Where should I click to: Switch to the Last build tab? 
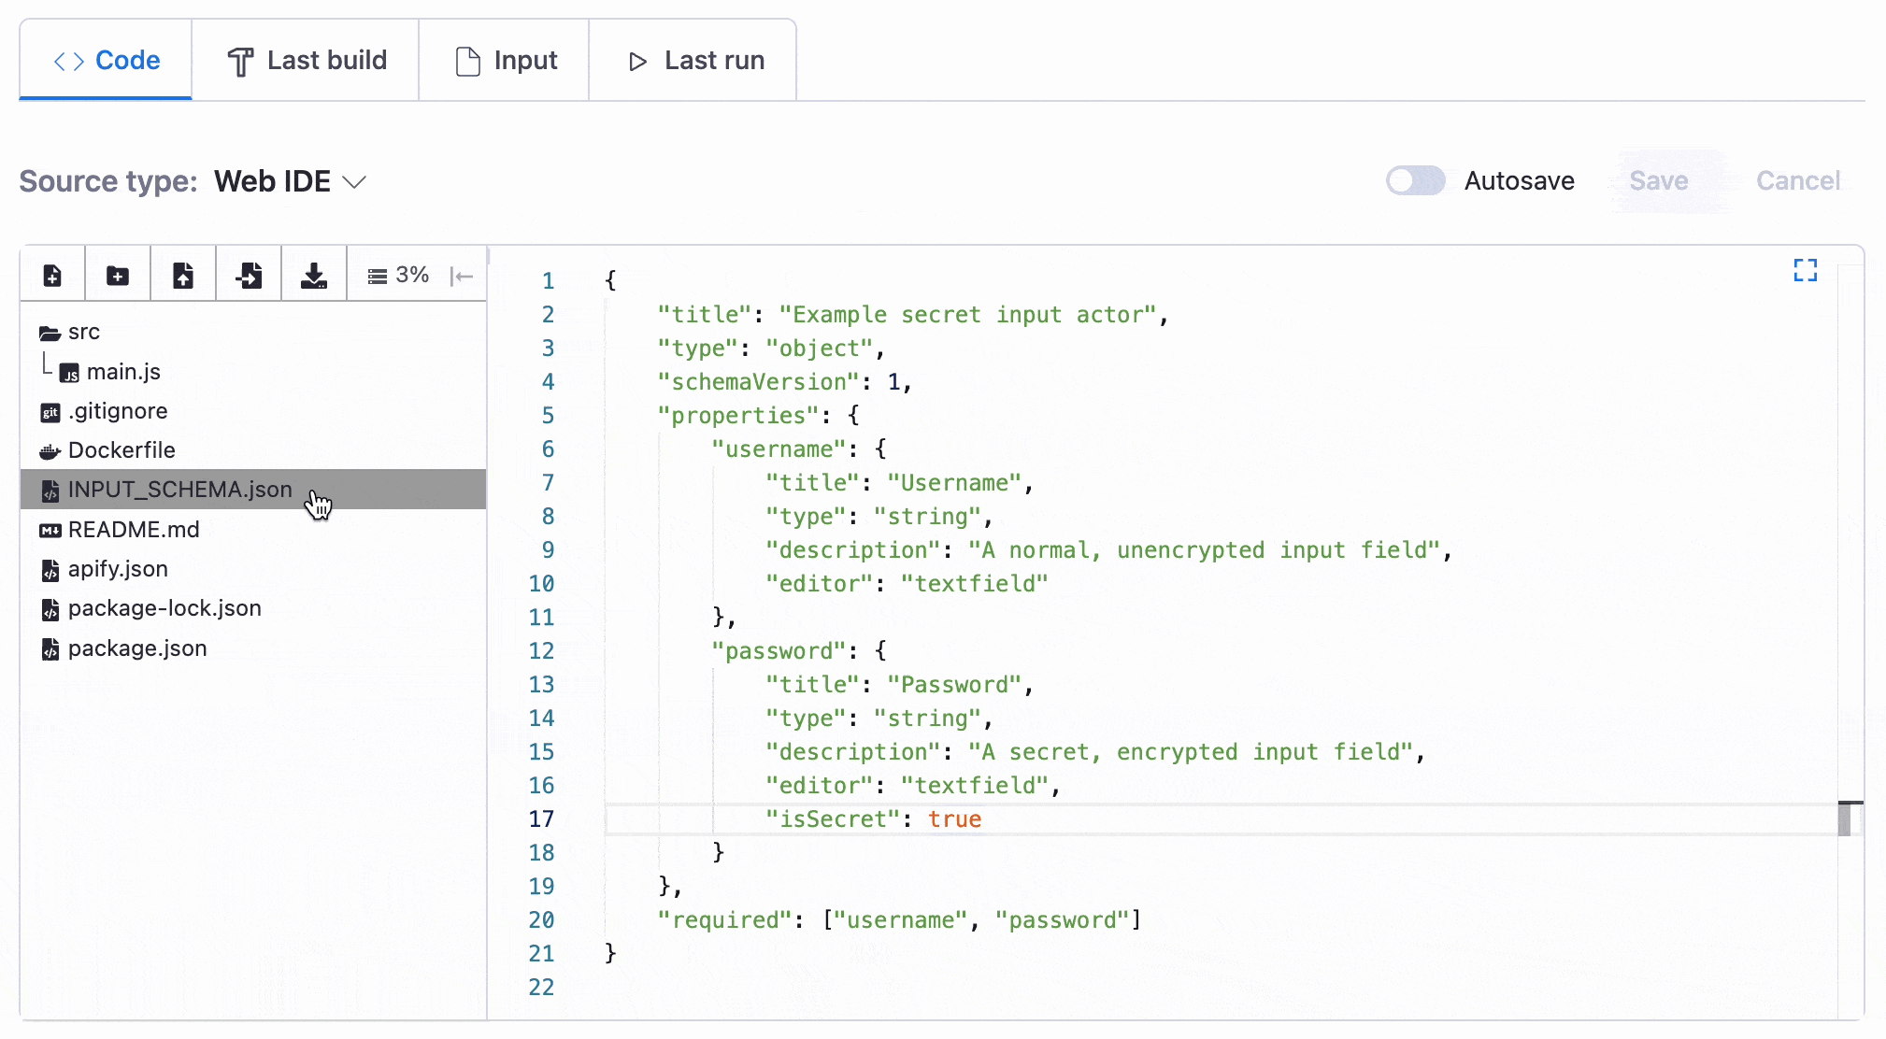[307, 61]
